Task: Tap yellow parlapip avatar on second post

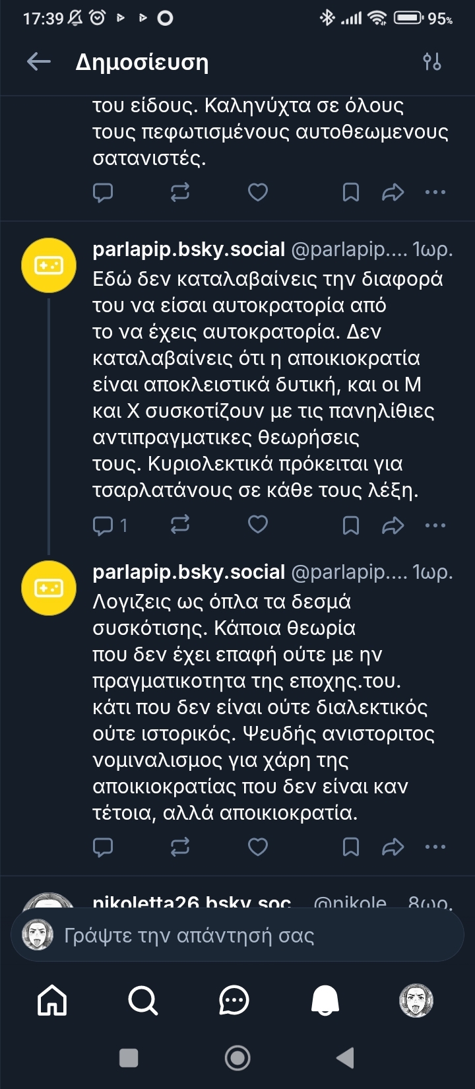Action: (49, 587)
